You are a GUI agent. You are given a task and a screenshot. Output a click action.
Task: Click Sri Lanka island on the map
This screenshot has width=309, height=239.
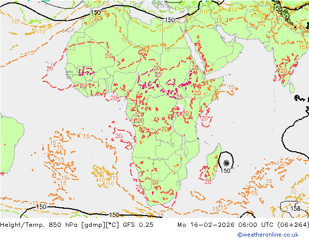[292, 88]
